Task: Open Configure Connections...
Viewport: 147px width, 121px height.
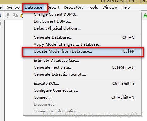Action: pyautogui.click(x=82, y=90)
